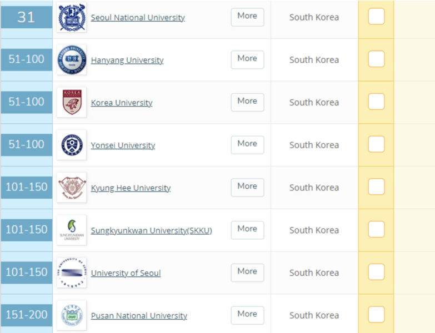Open the Seoul National University link
The height and width of the screenshot is (333, 435).
pyautogui.click(x=138, y=17)
